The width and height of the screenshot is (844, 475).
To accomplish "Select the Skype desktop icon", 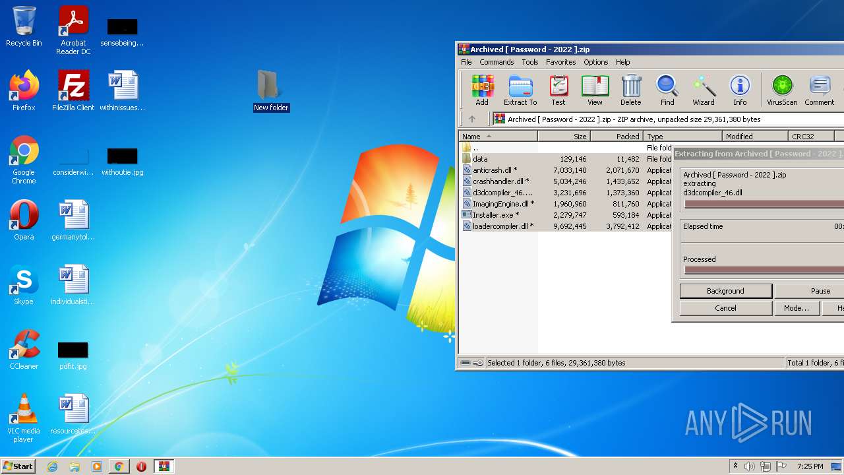I will click(x=24, y=285).
